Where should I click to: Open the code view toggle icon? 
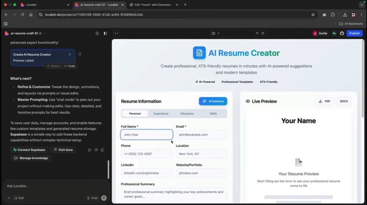pos(116,33)
